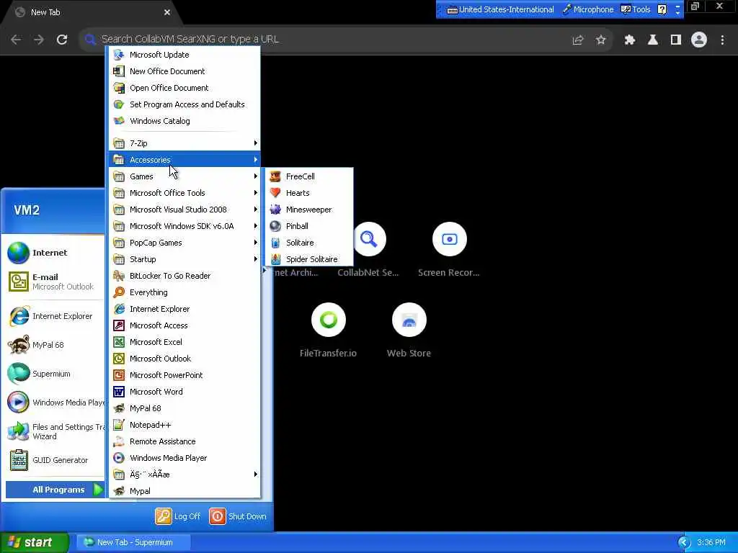This screenshot has width=738, height=553.
Task: Open Windows Catalog
Action: (184, 121)
